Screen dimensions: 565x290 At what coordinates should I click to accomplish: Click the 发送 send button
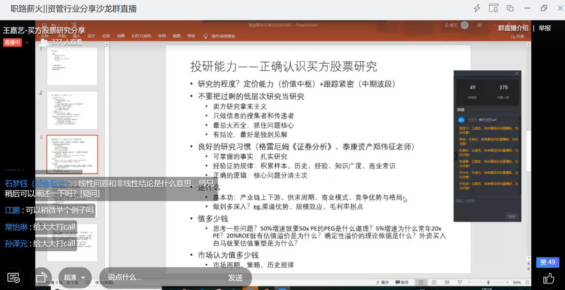coord(236,278)
